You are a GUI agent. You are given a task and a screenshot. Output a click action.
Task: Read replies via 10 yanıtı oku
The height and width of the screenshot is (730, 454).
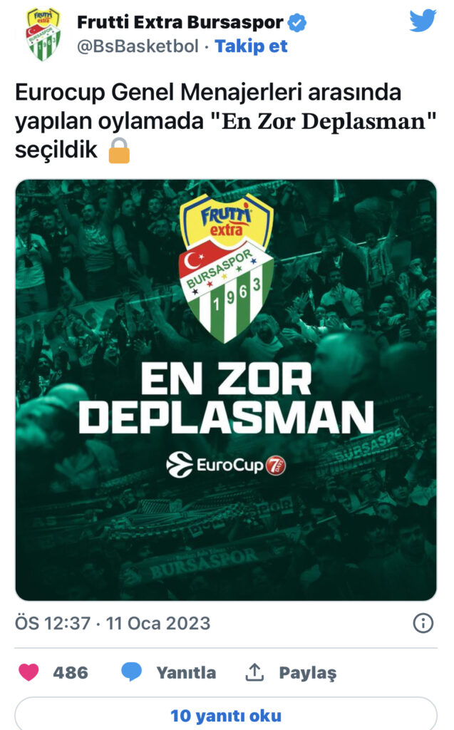pyautogui.click(x=226, y=714)
